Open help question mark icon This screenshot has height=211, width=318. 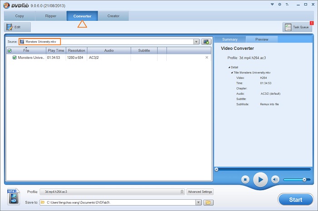coord(287,4)
